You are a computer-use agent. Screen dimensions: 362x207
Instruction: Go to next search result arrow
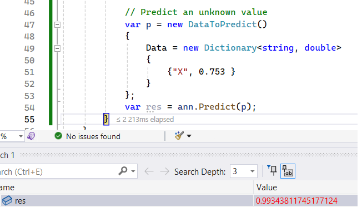tap(164, 171)
